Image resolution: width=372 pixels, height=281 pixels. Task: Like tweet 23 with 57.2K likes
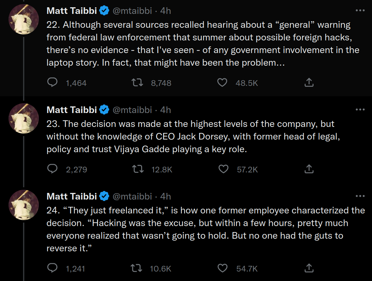tap(223, 169)
